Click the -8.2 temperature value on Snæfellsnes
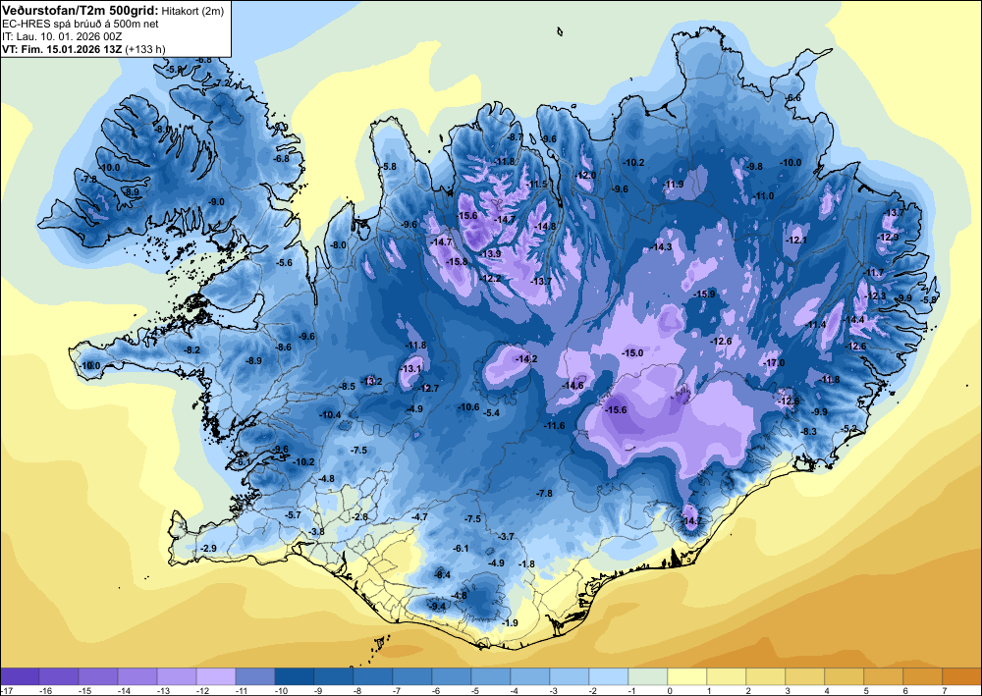Viewport: 982px width, 696px height. 192,349
